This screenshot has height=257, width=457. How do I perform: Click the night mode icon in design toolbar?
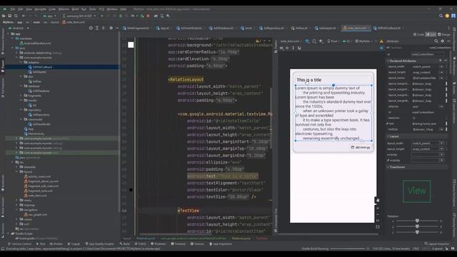321,41
